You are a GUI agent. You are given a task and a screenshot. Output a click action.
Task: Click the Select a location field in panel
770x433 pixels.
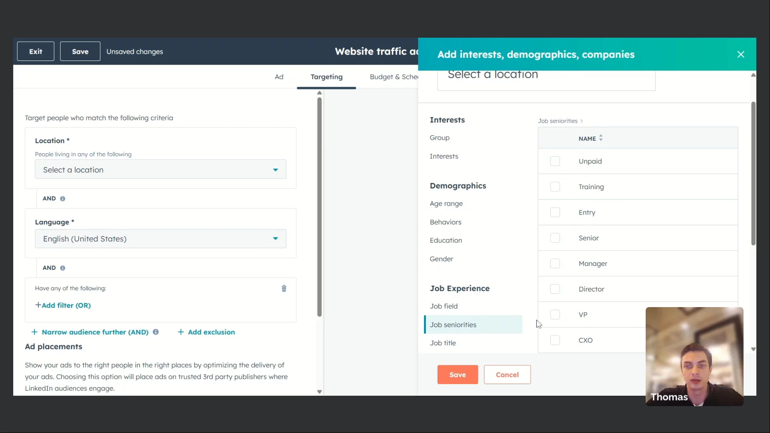546,79
